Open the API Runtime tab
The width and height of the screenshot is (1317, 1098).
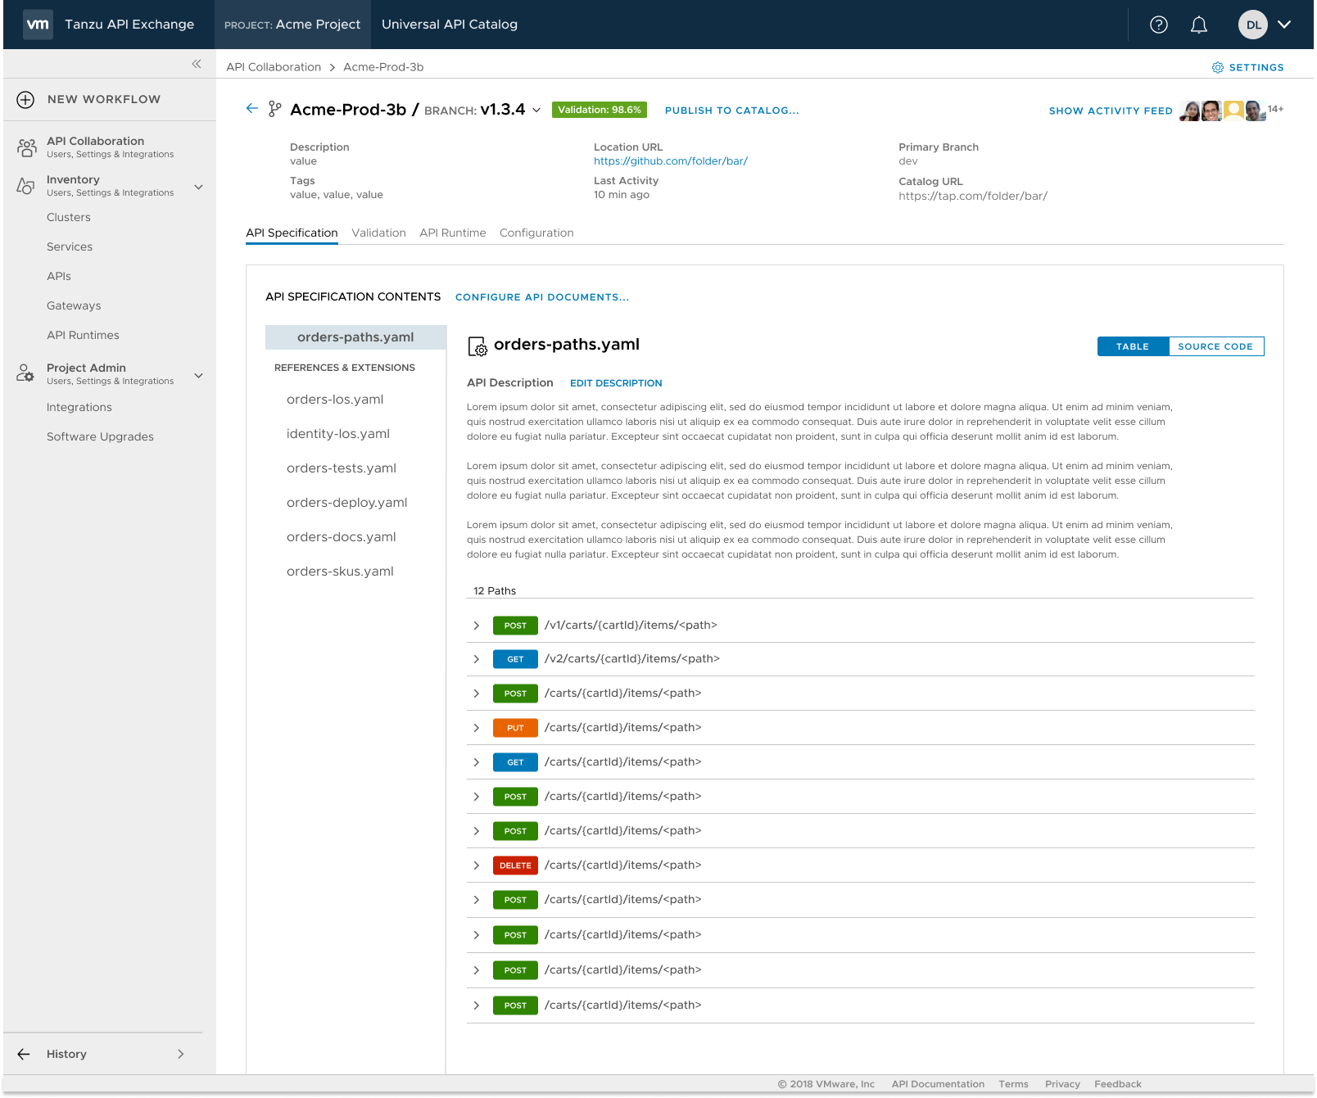(453, 233)
